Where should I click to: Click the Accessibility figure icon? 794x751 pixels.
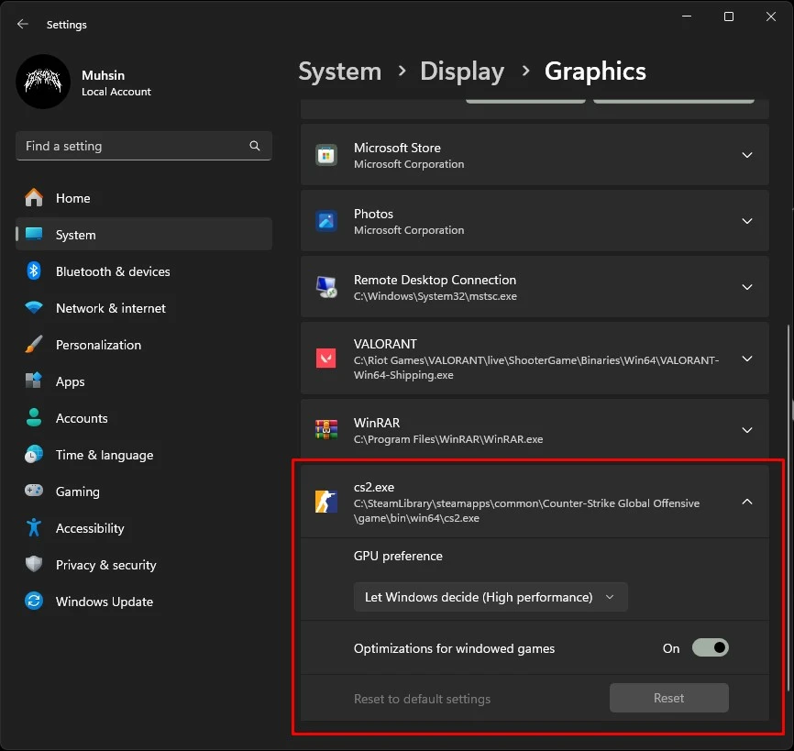point(34,527)
